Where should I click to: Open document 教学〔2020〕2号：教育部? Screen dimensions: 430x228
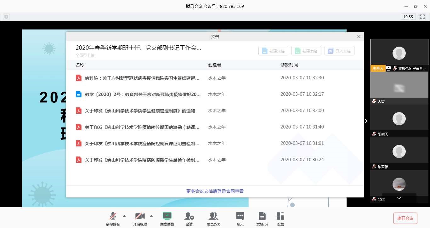tap(143, 94)
